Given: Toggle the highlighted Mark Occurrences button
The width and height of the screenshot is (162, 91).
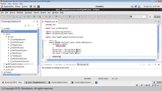Looking at the screenshot, I should 73,16.
